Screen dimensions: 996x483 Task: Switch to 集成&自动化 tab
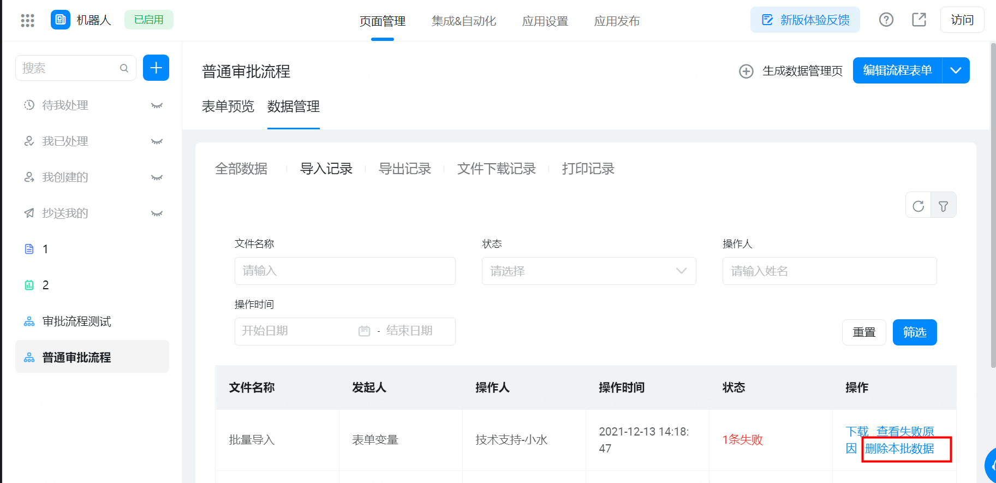click(x=464, y=21)
